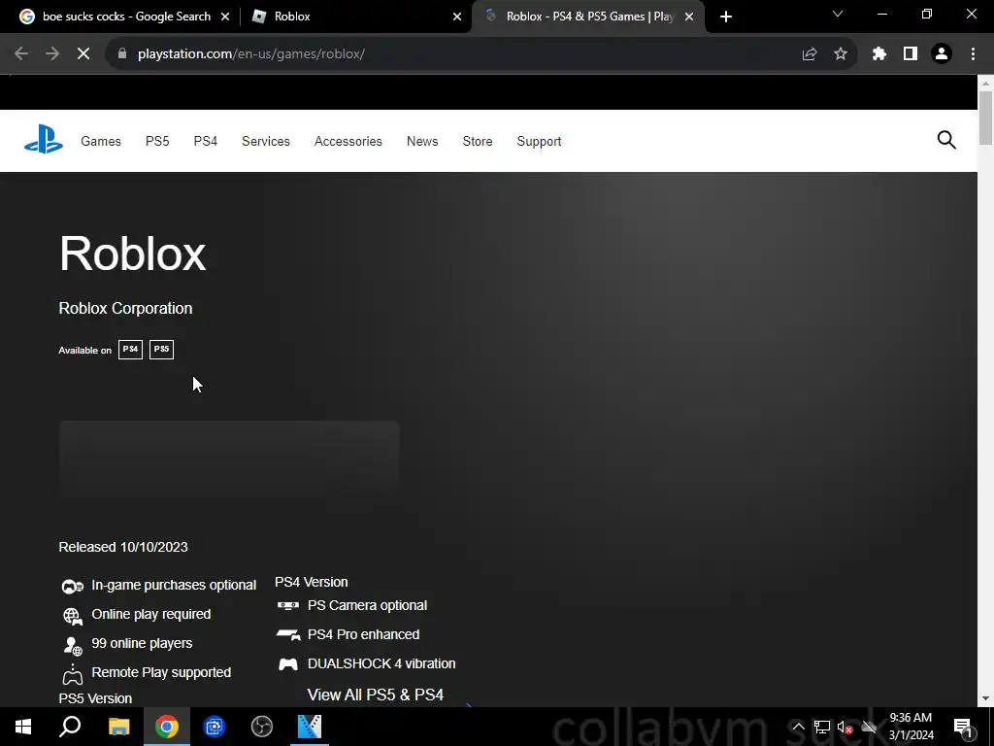Viewport: 994px width, 746px height.
Task: Close the PlayStation Roblox tab
Action: (689, 17)
